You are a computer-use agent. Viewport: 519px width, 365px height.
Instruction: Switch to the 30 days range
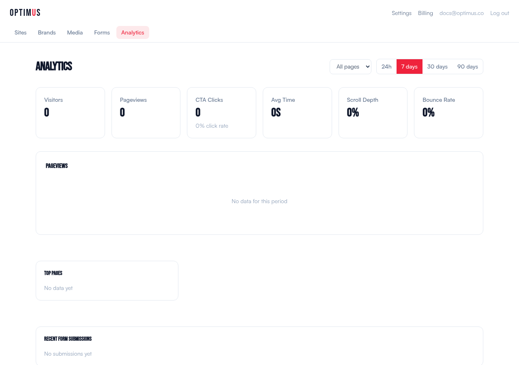437,66
